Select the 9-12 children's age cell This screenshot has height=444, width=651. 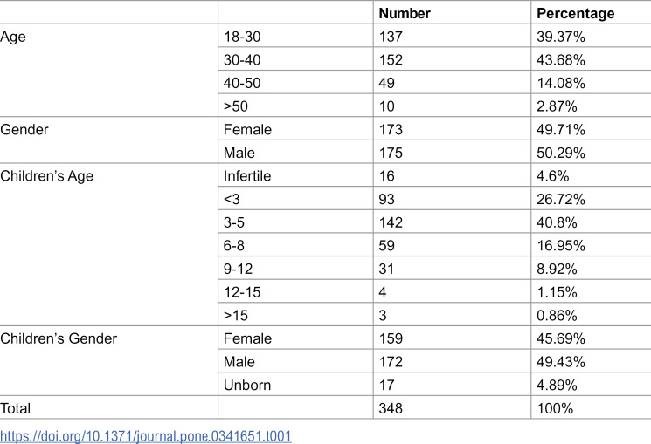point(238,269)
